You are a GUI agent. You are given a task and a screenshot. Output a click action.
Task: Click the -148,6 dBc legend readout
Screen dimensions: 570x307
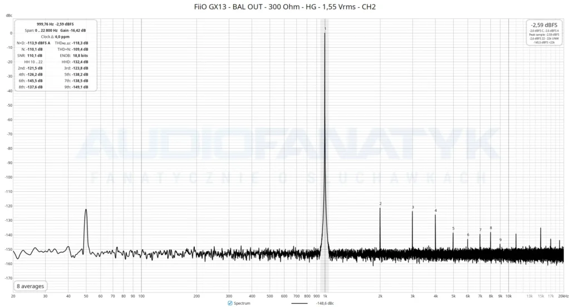[325, 303]
